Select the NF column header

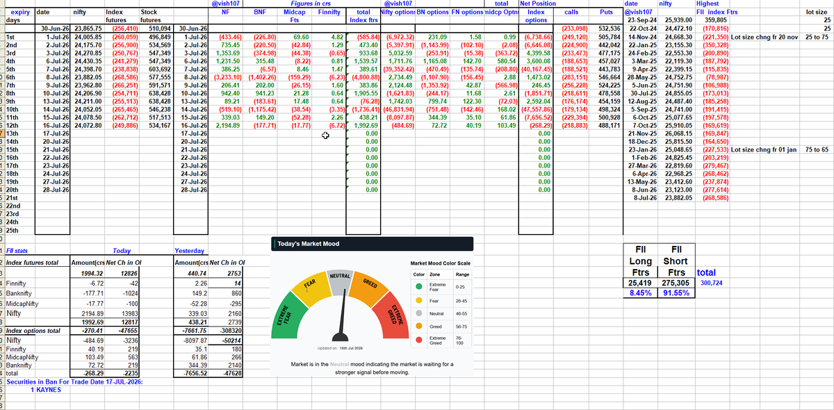point(225,12)
